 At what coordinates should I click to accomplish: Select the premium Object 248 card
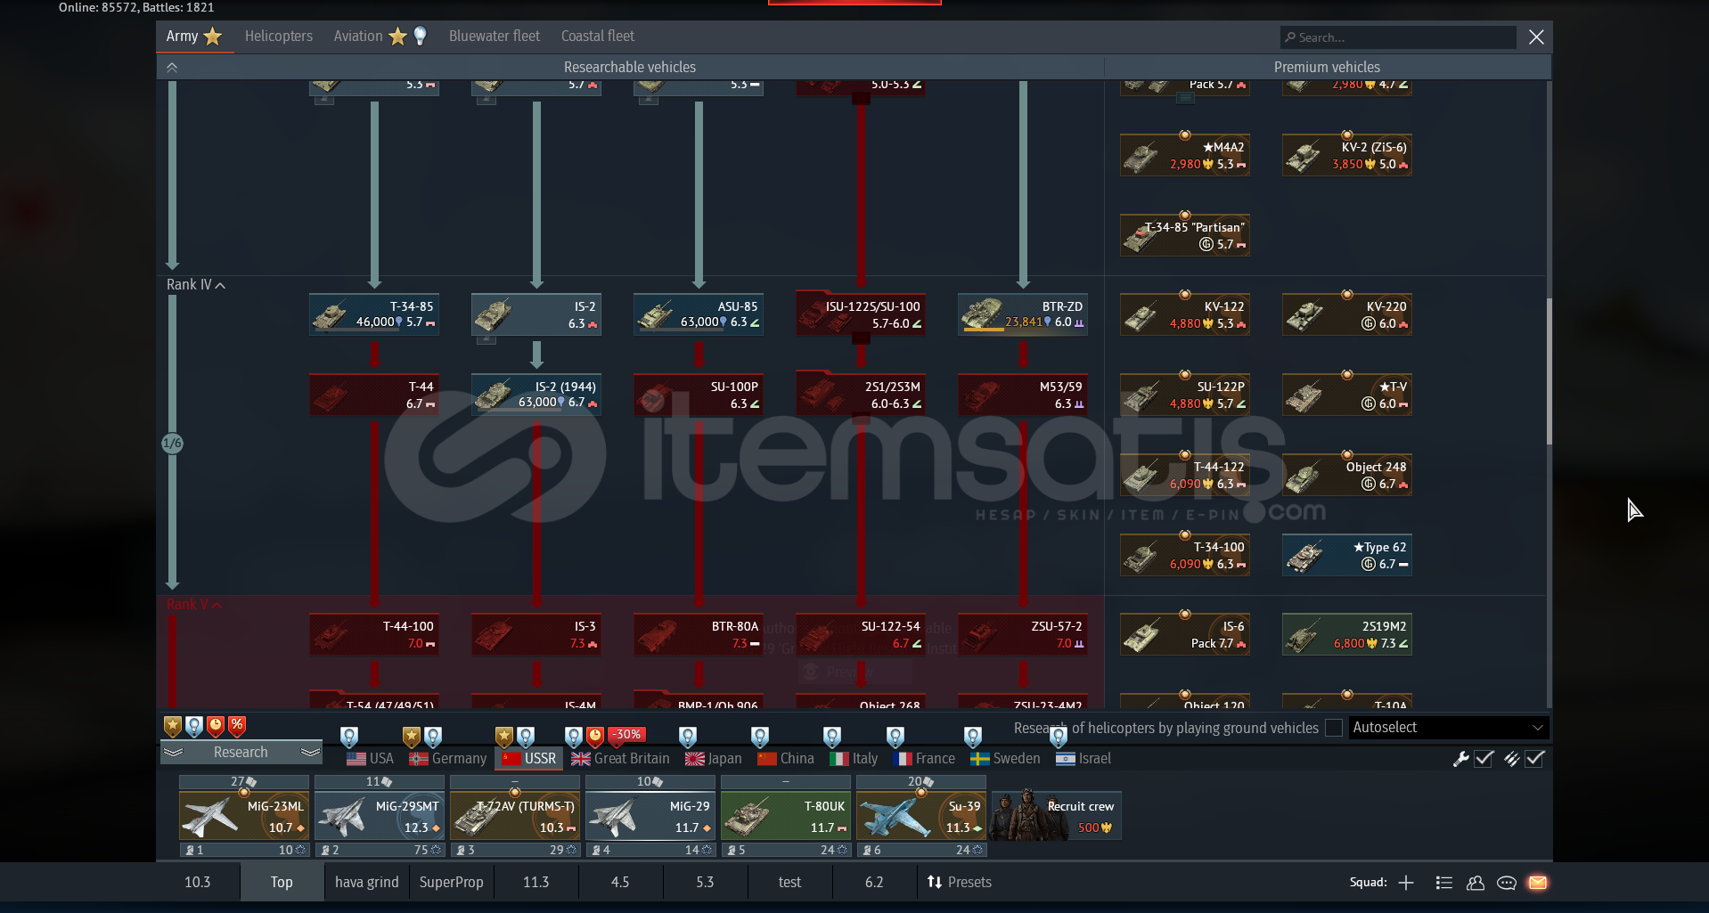pos(1347,475)
